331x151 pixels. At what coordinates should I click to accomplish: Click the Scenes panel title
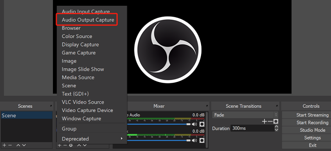pos(25,106)
